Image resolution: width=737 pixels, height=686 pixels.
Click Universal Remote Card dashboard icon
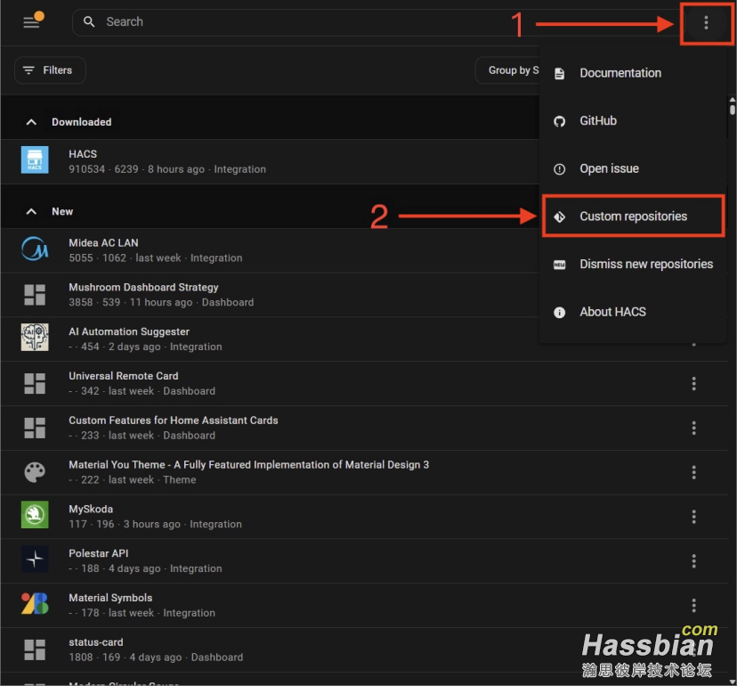pyautogui.click(x=35, y=383)
